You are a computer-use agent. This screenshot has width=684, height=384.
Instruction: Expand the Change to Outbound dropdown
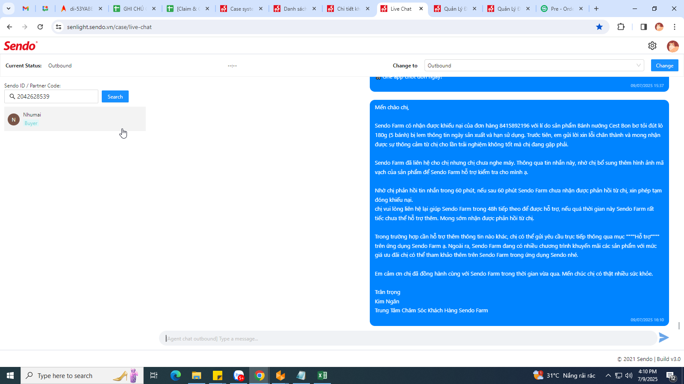coord(534,65)
